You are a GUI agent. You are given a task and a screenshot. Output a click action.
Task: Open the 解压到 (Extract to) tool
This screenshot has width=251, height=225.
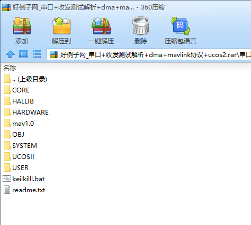pos(61,26)
